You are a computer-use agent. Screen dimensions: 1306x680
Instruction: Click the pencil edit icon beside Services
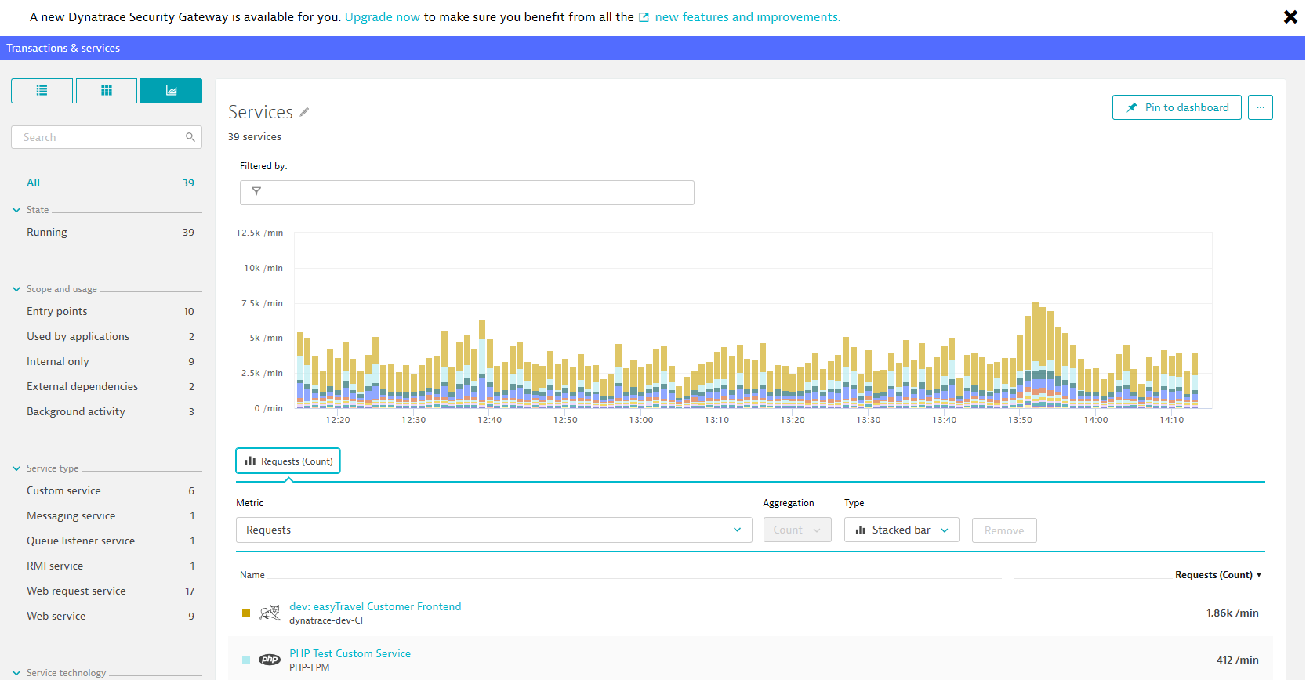[304, 113]
